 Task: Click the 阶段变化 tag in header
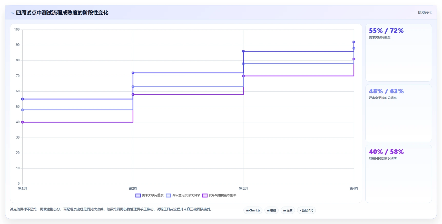click(425, 12)
